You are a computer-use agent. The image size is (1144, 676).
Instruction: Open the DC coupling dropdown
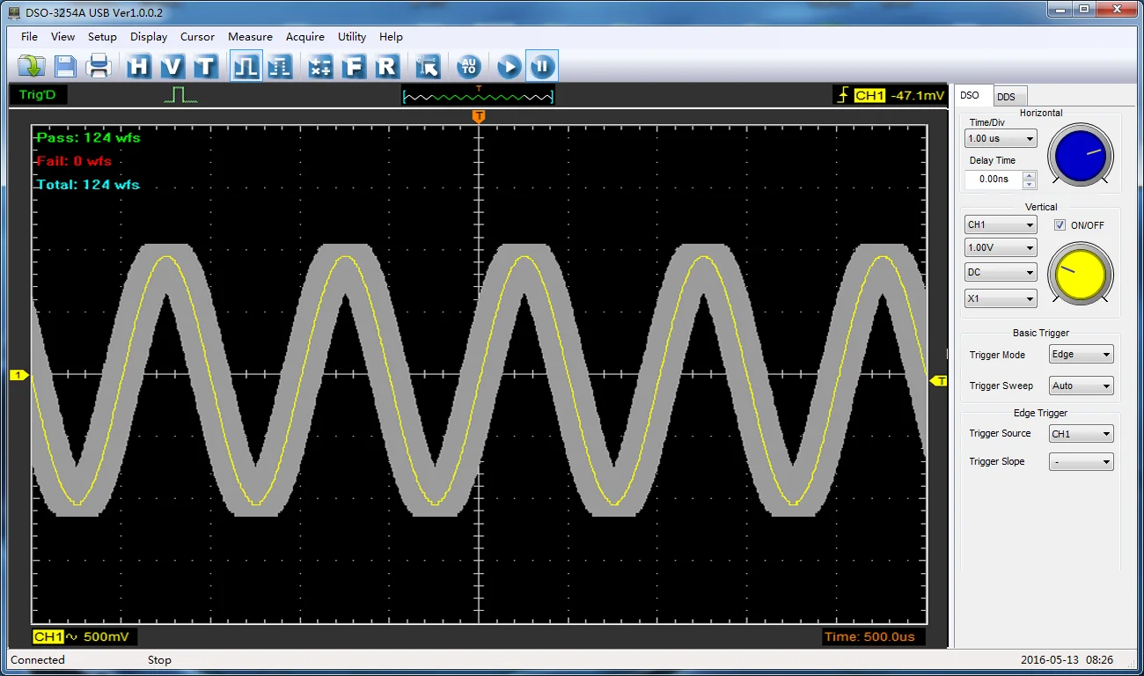click(x=1001, y=273)
